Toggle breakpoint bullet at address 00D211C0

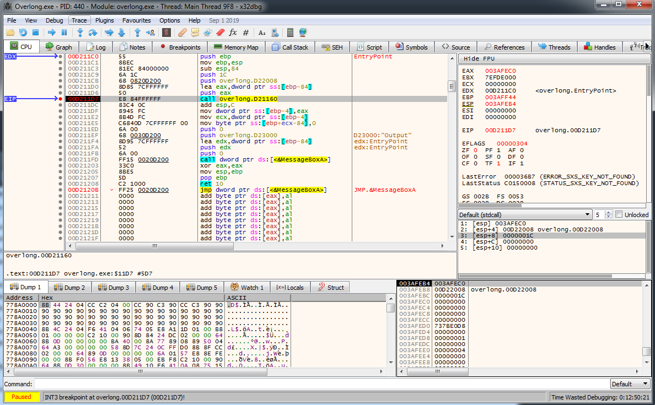coord(61,56)
